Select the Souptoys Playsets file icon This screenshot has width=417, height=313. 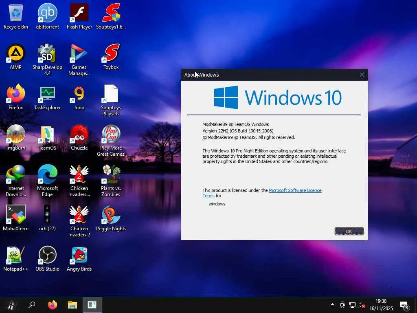(111, 100)
